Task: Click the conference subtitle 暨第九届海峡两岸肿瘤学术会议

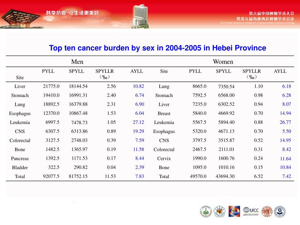Action: coord(265,18)
